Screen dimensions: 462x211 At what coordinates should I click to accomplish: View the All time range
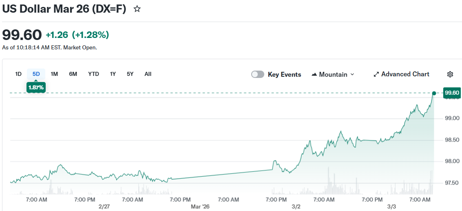click(x=148, y=74)
